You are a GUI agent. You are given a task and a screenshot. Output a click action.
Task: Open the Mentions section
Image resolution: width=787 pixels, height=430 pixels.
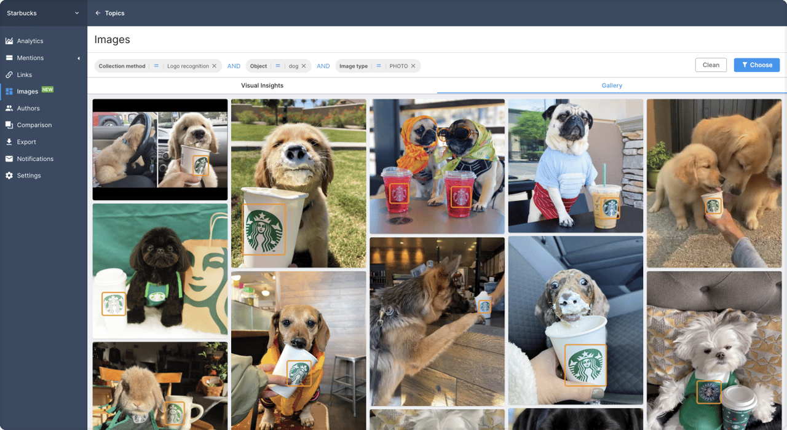click(x=29, y=58)
